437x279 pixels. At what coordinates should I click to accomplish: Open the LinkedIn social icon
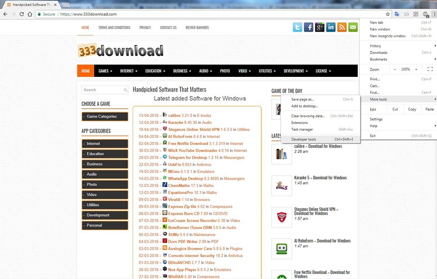pos(331,27)
